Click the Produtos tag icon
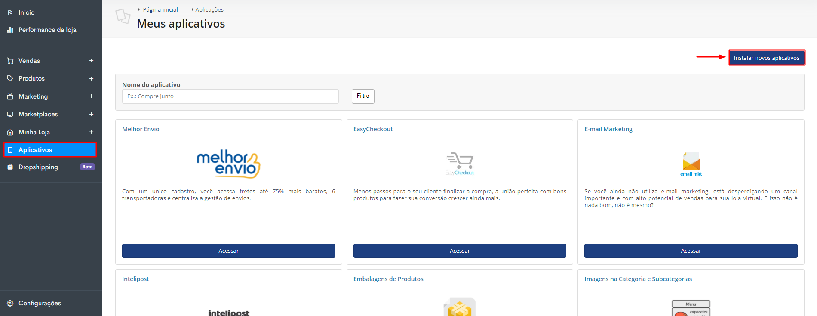 [x=10, y=78]
